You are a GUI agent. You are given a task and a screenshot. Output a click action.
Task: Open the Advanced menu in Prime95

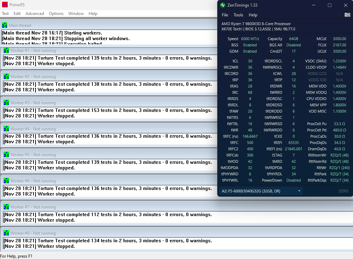click(x=35, y=14)
